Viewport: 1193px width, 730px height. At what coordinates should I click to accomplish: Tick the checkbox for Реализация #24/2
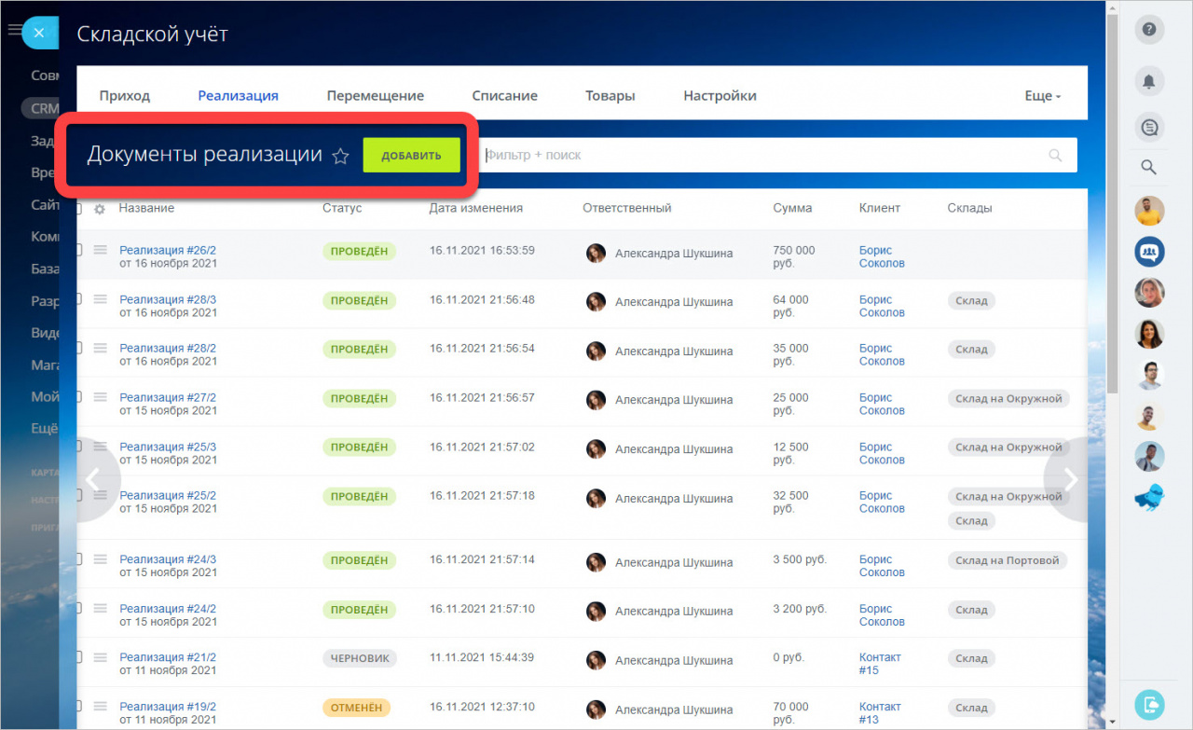pyautogui.click(x=78, y=609)
